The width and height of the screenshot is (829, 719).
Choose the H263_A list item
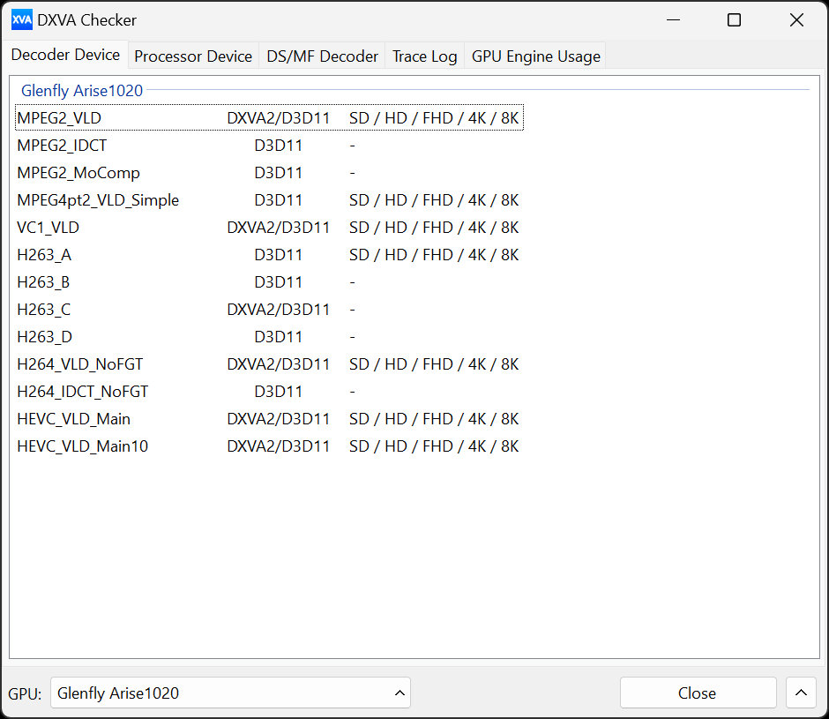tap(44, 255)
